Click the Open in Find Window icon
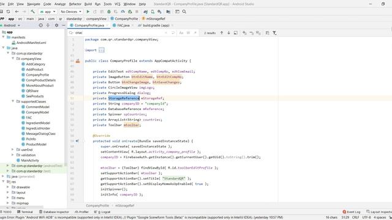 pyautogui.click(x=235, y=33)
